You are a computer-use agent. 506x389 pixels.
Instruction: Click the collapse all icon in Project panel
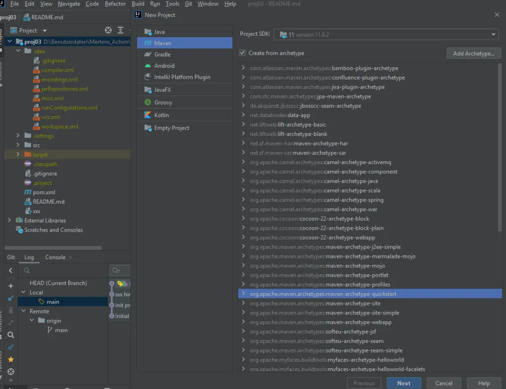point(120,30)
